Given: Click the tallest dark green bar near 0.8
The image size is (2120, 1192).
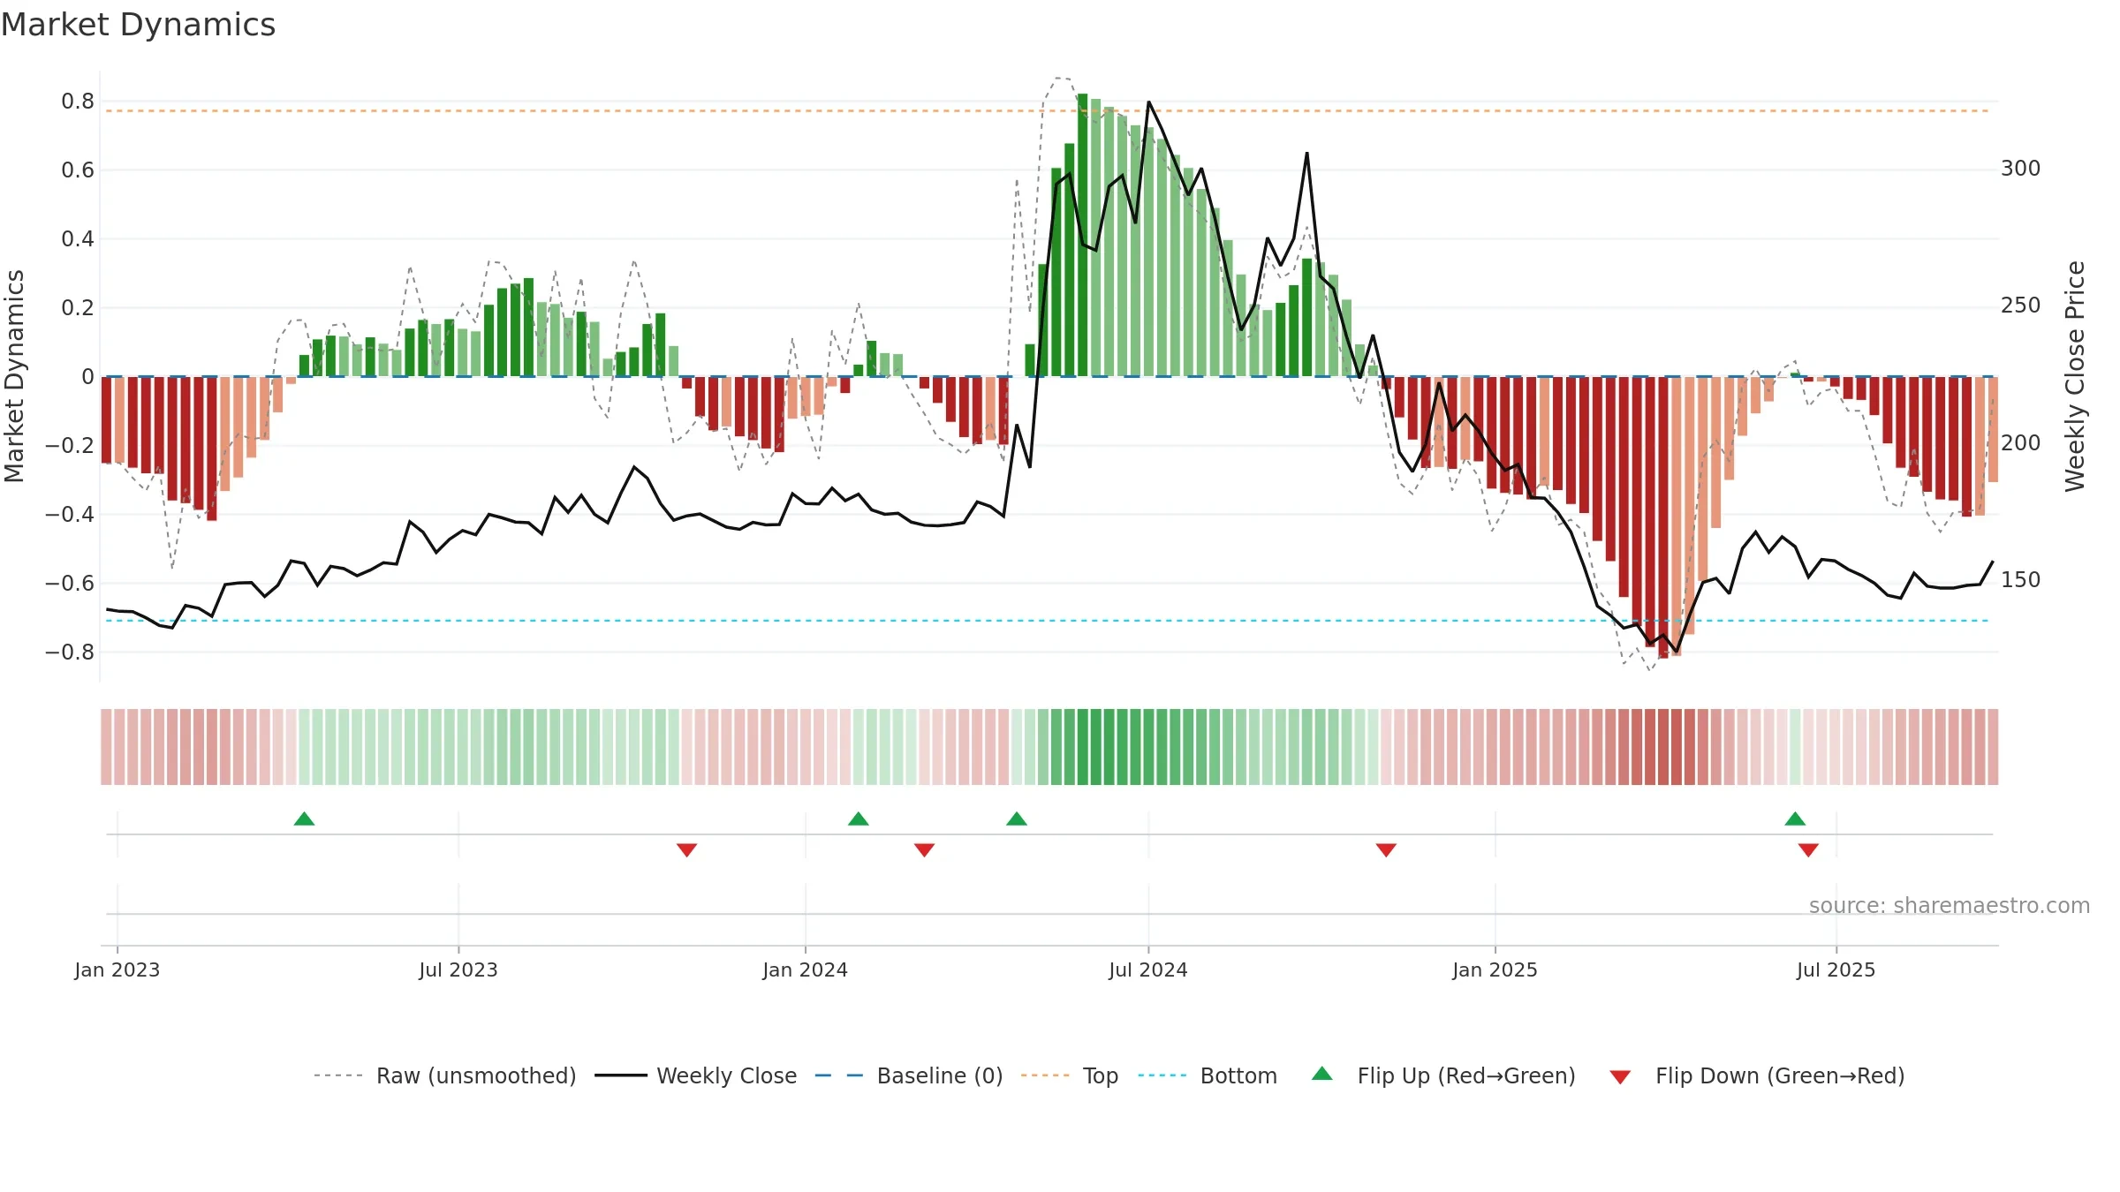Looking at the screenshot, I should [1082, 235].
